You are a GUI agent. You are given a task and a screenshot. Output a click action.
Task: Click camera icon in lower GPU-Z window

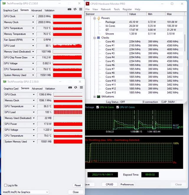tap(70, 87)
